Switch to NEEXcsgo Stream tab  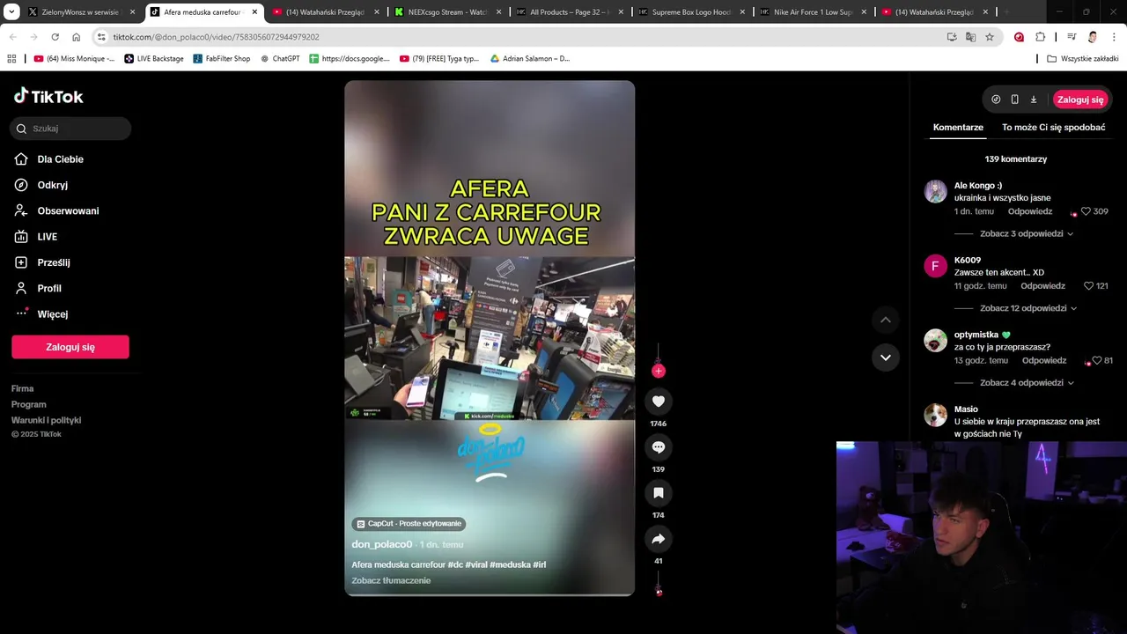[x=449, y=12]
